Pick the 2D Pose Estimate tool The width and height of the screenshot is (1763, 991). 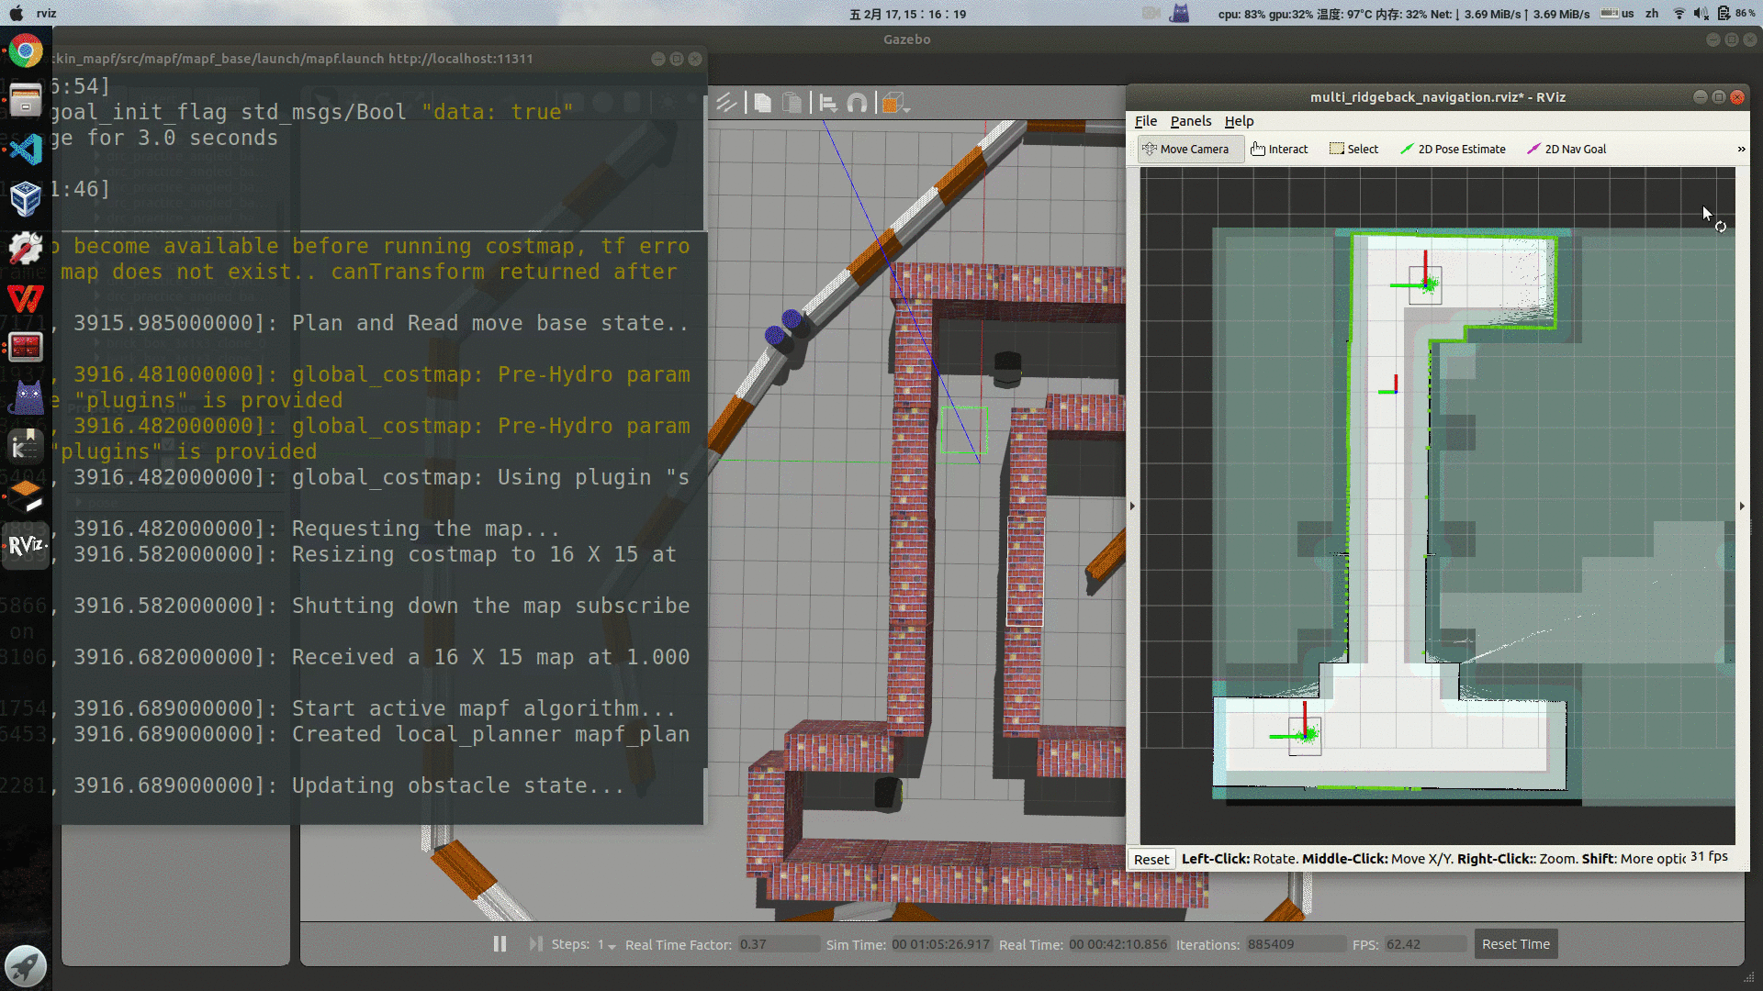coord(1453,149)
